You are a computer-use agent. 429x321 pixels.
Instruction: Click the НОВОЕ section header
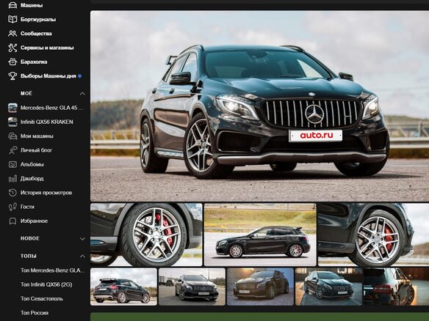[30, 239]
